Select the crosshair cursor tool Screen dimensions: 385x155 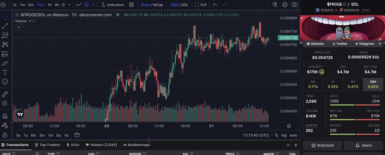(5, 17)
